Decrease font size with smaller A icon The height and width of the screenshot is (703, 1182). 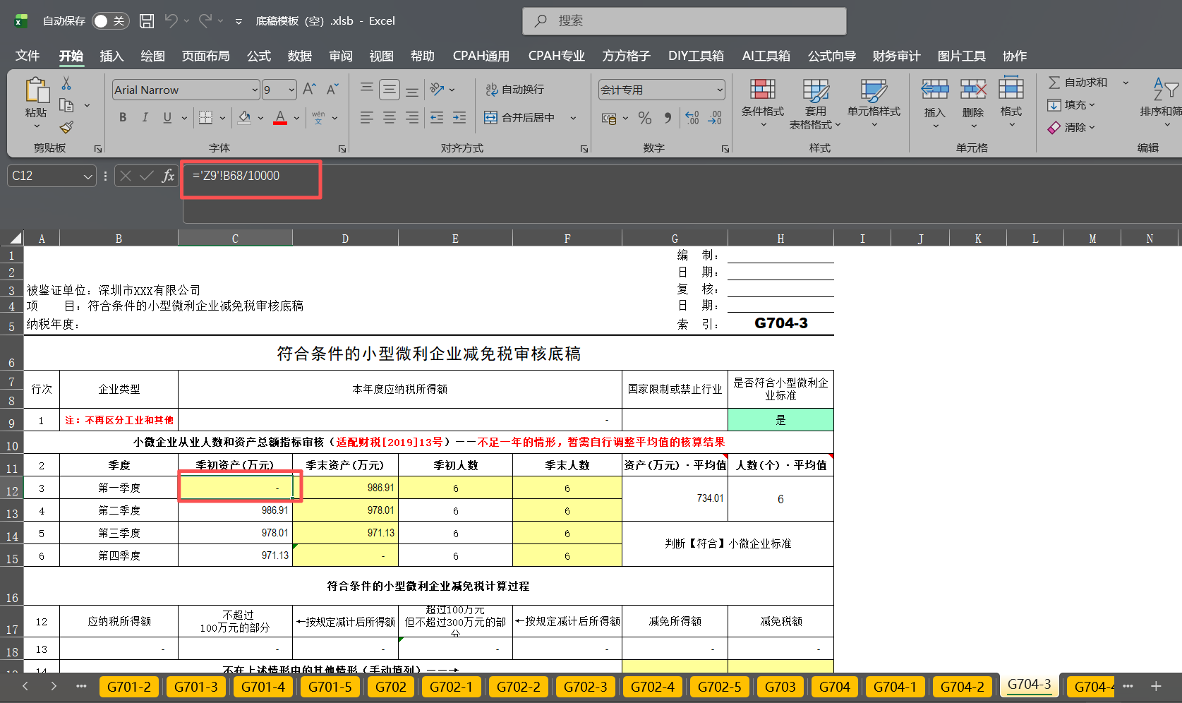tap(332, 90)
